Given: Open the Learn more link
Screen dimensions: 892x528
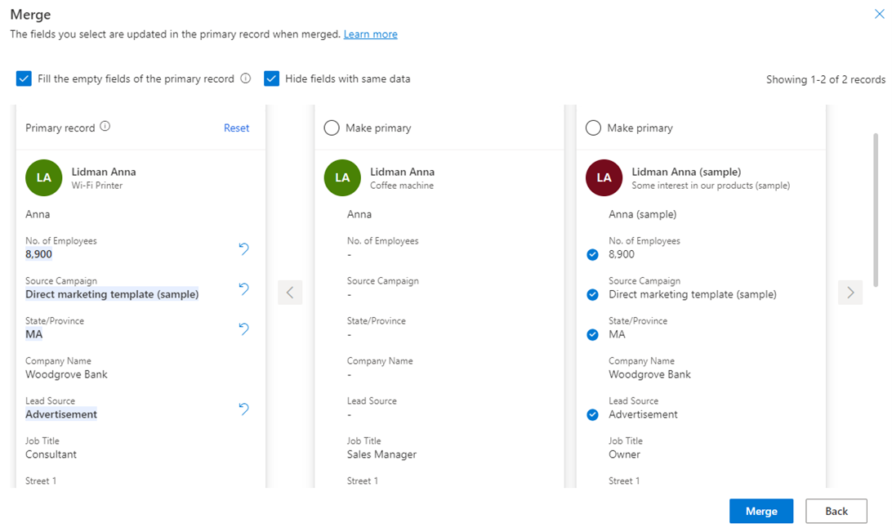Looking at the screenshot, I should (370, 34).
